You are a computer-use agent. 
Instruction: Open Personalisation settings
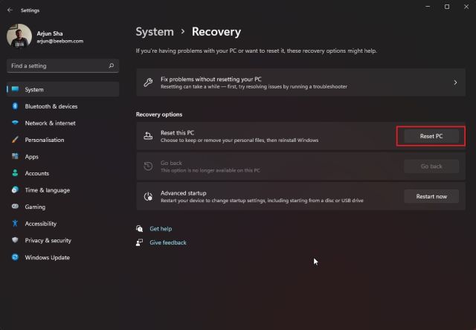(x=62, y=140)
